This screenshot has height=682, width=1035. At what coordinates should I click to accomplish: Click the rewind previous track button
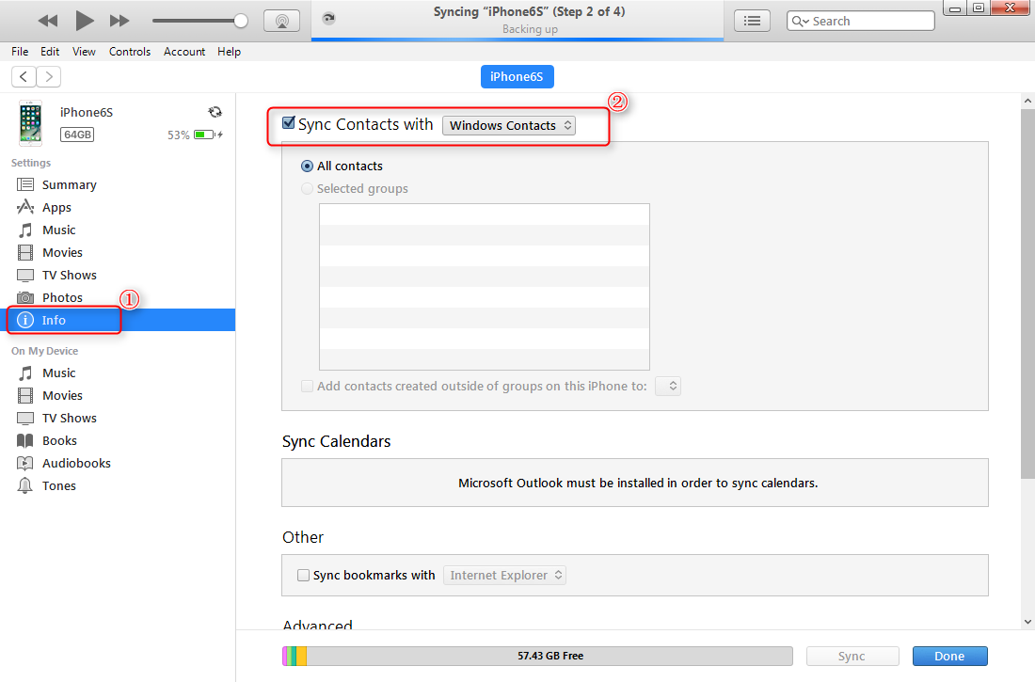[x=48, y=21]
